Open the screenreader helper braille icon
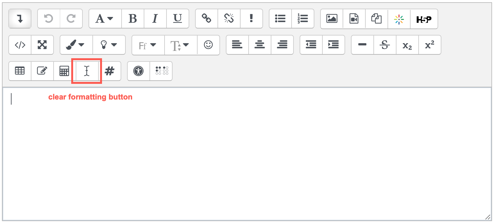The height and width of the screenshot is (224, 494). (161, 71)
